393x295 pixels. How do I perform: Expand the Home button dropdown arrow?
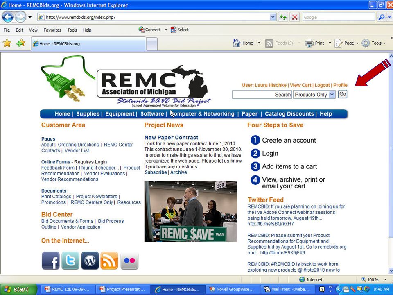[x=259, y=43]
